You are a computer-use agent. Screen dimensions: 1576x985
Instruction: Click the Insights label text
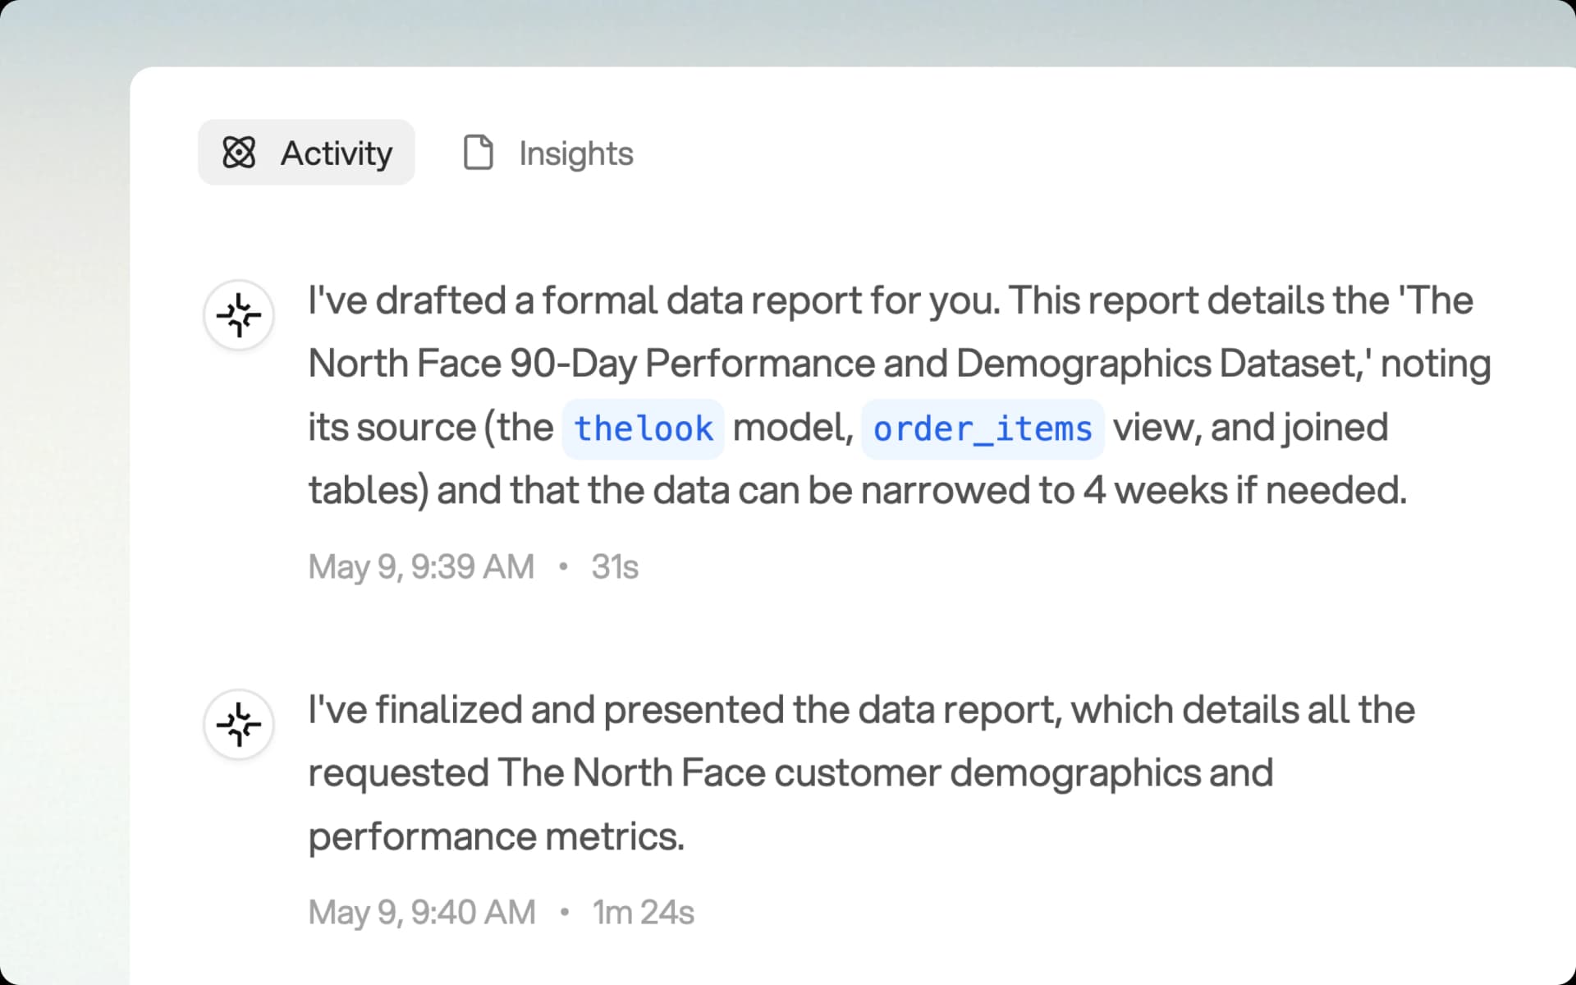tap(575, 153)
